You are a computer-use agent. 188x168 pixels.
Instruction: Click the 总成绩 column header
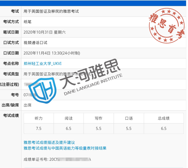pyautogui.click(x=164, y=118)
